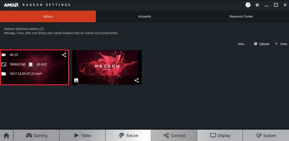Viewport: 289px width, 141px height.
Task: Click the resolution icon beside 3840x2160
Action: pos(4,64)
